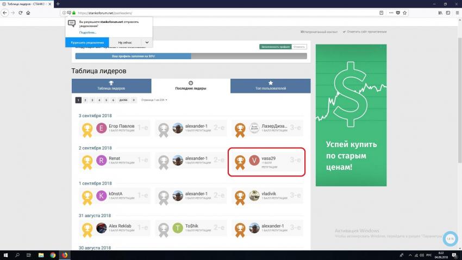Image resolution: width=462 pixels, height=260 pixels.
Task: Click the Firefox reload page icon
Action: [20, 12]
